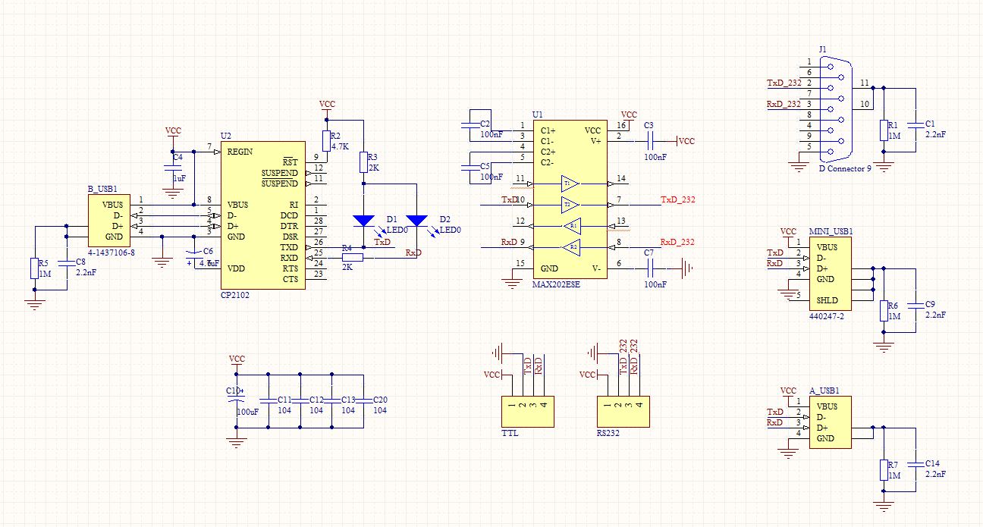The width and height of the screenshot is (983, 527).
Task: Select LED D1 symbol
Action: [x=364, y=221]
